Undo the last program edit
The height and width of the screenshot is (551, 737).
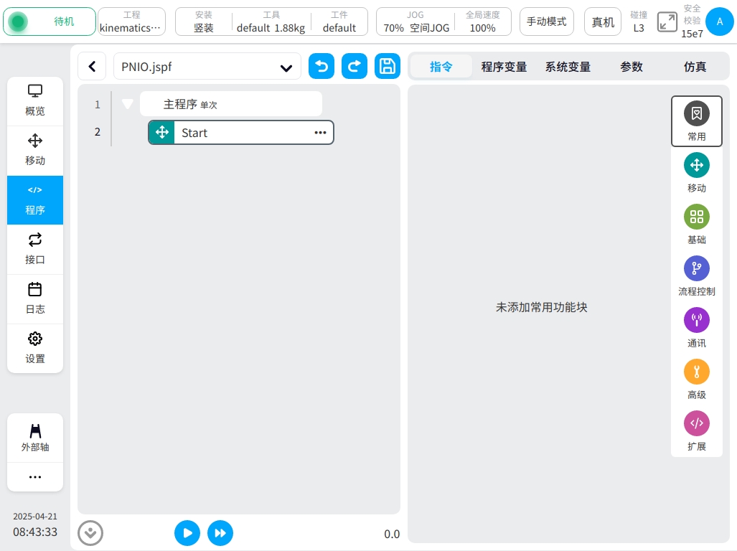click(321, 67)
